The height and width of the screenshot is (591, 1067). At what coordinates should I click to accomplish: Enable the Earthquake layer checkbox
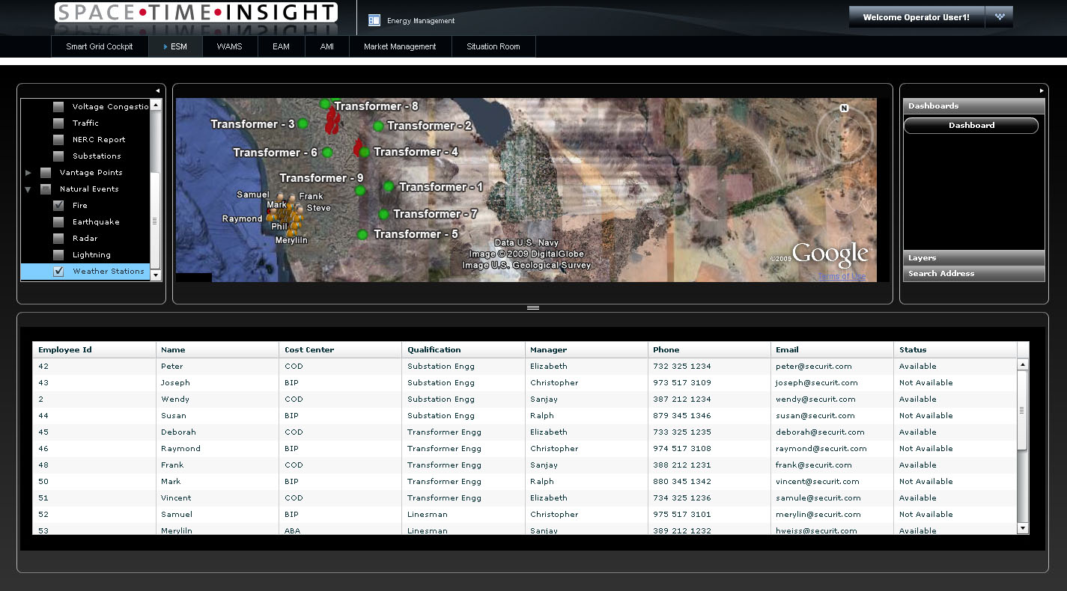click(58, 222)
